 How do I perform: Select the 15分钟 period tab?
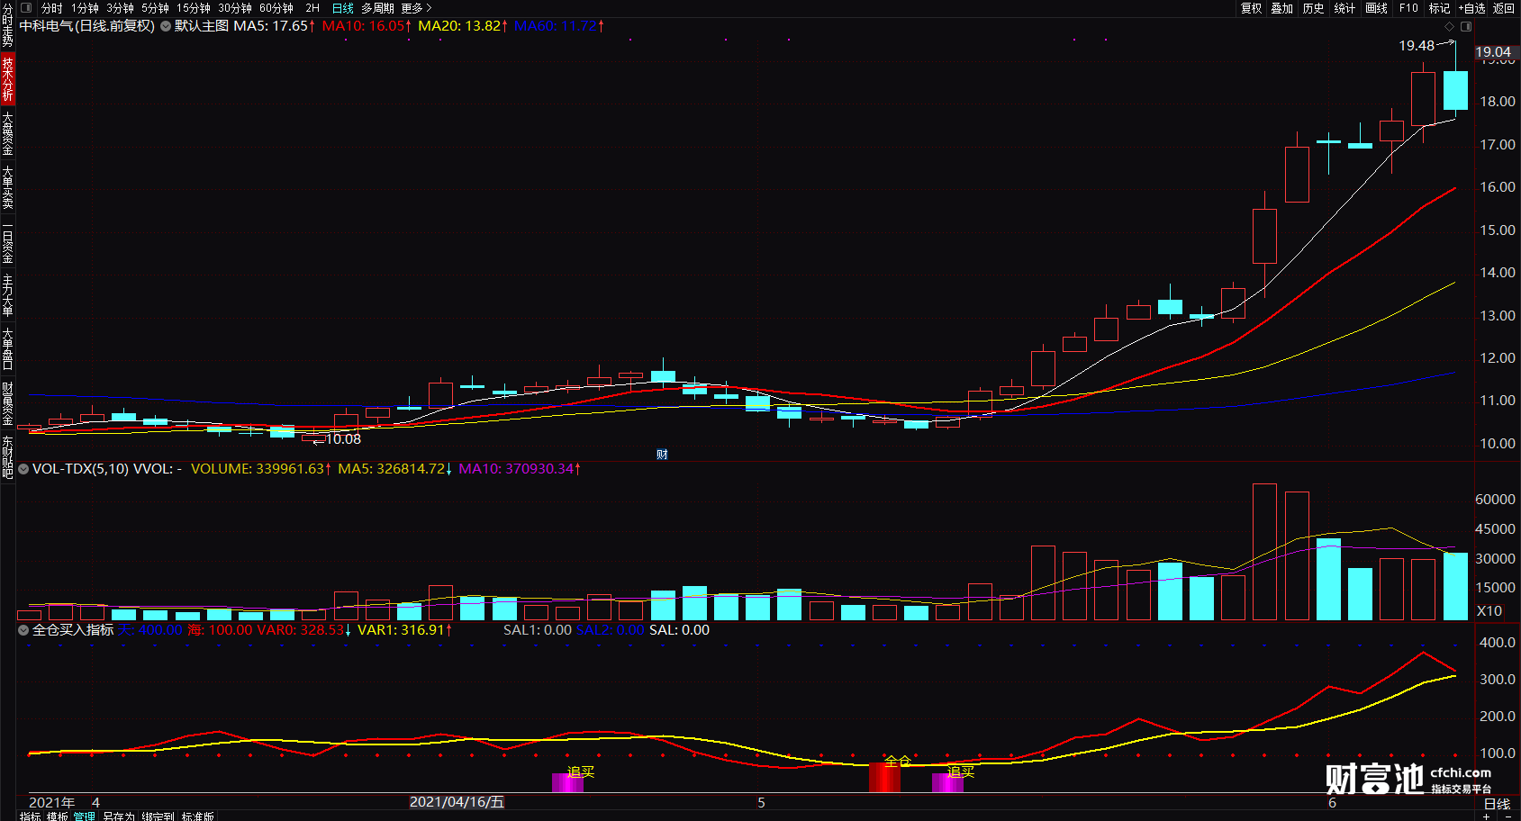click(x=194, y=8)
